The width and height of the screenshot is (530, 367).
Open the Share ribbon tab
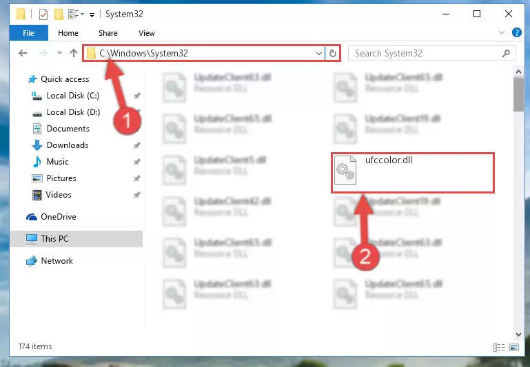click(x=108, y=33)
